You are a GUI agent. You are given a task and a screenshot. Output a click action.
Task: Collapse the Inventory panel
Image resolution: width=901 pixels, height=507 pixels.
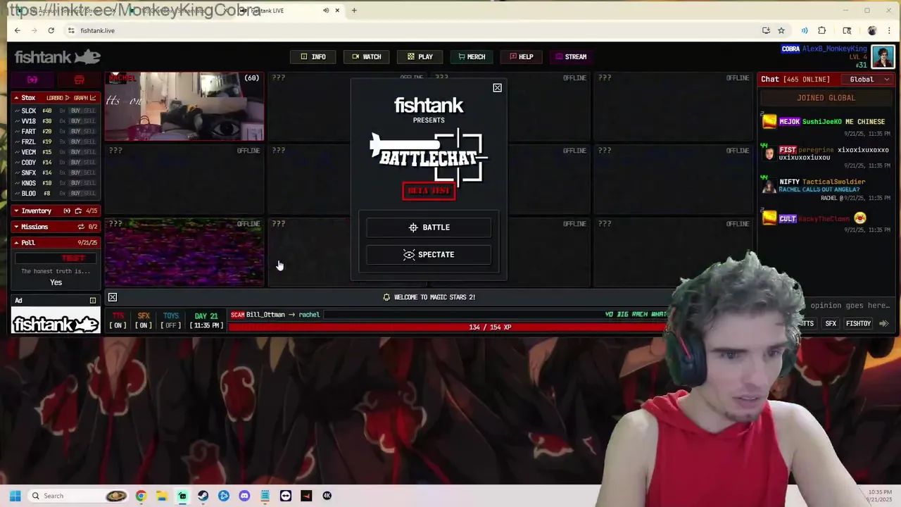(x=16, y=211)
